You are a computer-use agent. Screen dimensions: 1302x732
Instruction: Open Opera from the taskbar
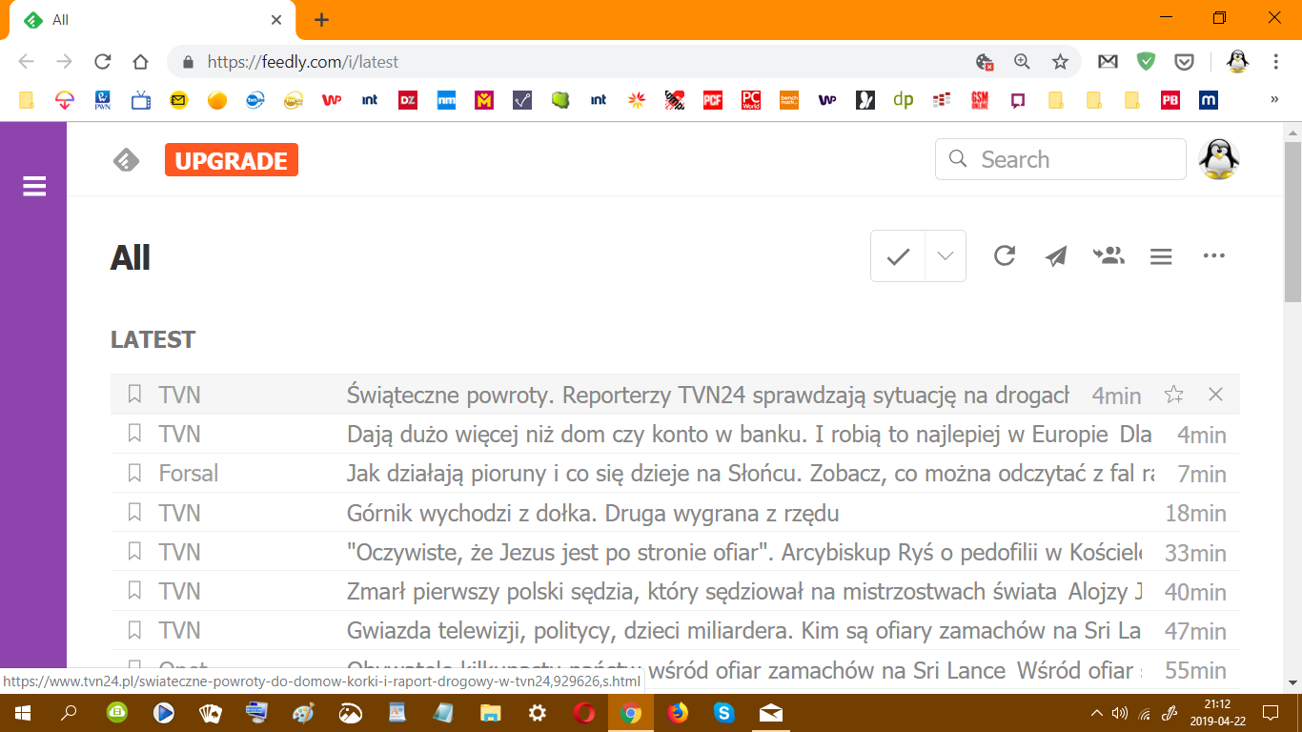coord(584,713)
